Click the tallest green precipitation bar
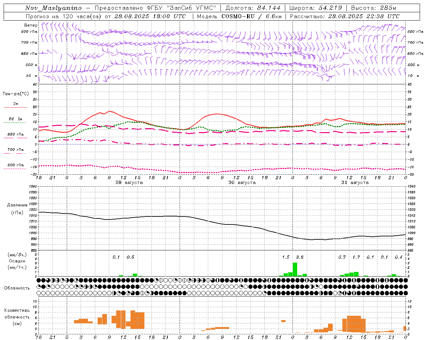This screenshot has height=340, width=425. [295, 270]
